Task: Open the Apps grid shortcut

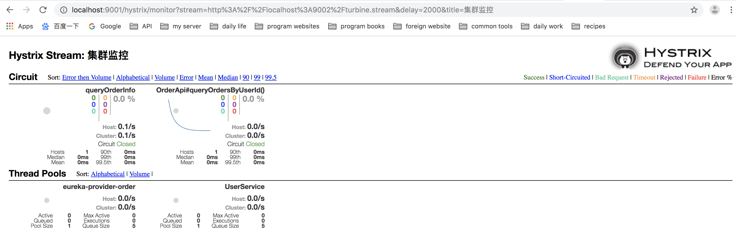Action: [x=20, y=26]
